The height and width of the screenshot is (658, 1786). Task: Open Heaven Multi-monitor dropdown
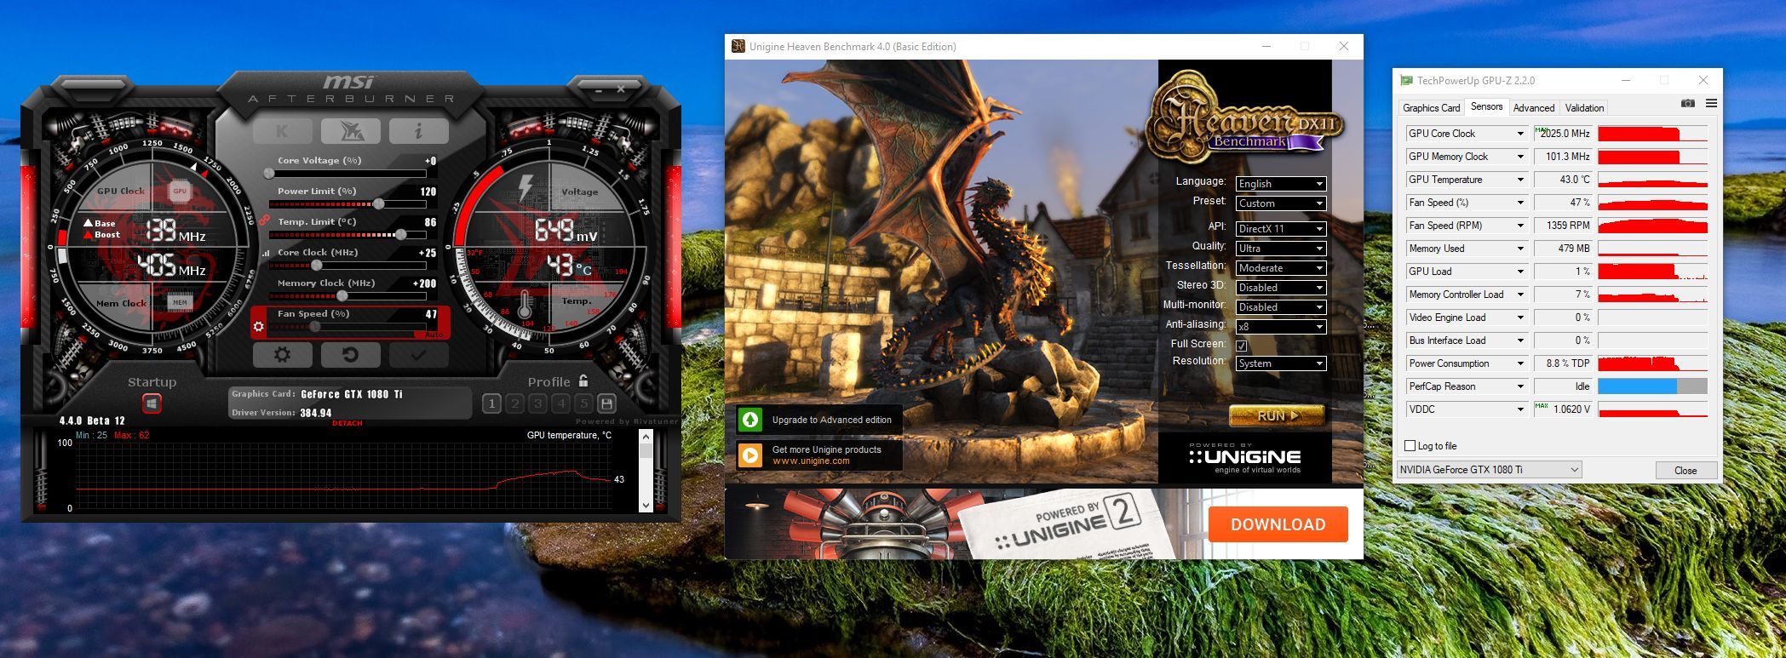[x=1281, y=307]
